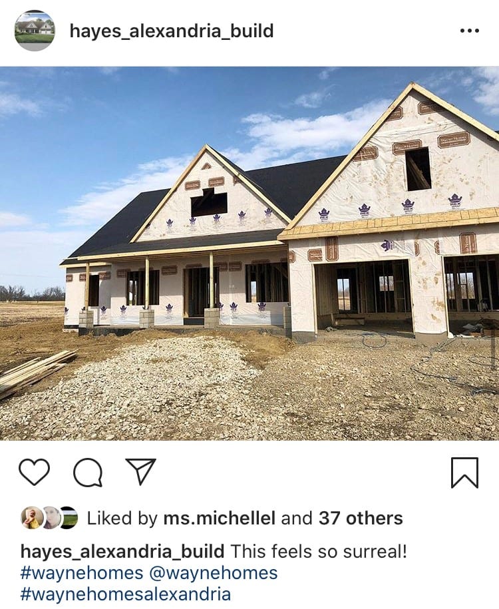Open comments with speech bubble icon
499x609 pixels.
coord(88,473)
